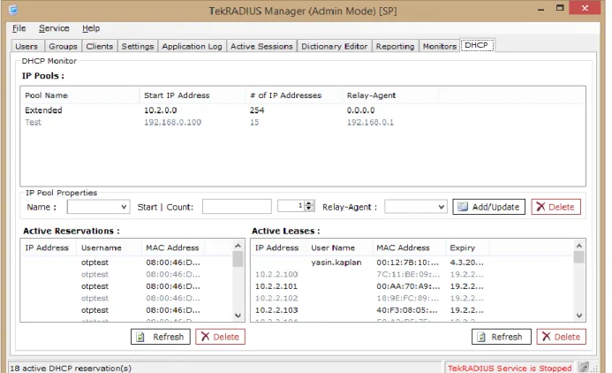
Task: Click reservations MAC Address column header
Action: coord(172,247)
